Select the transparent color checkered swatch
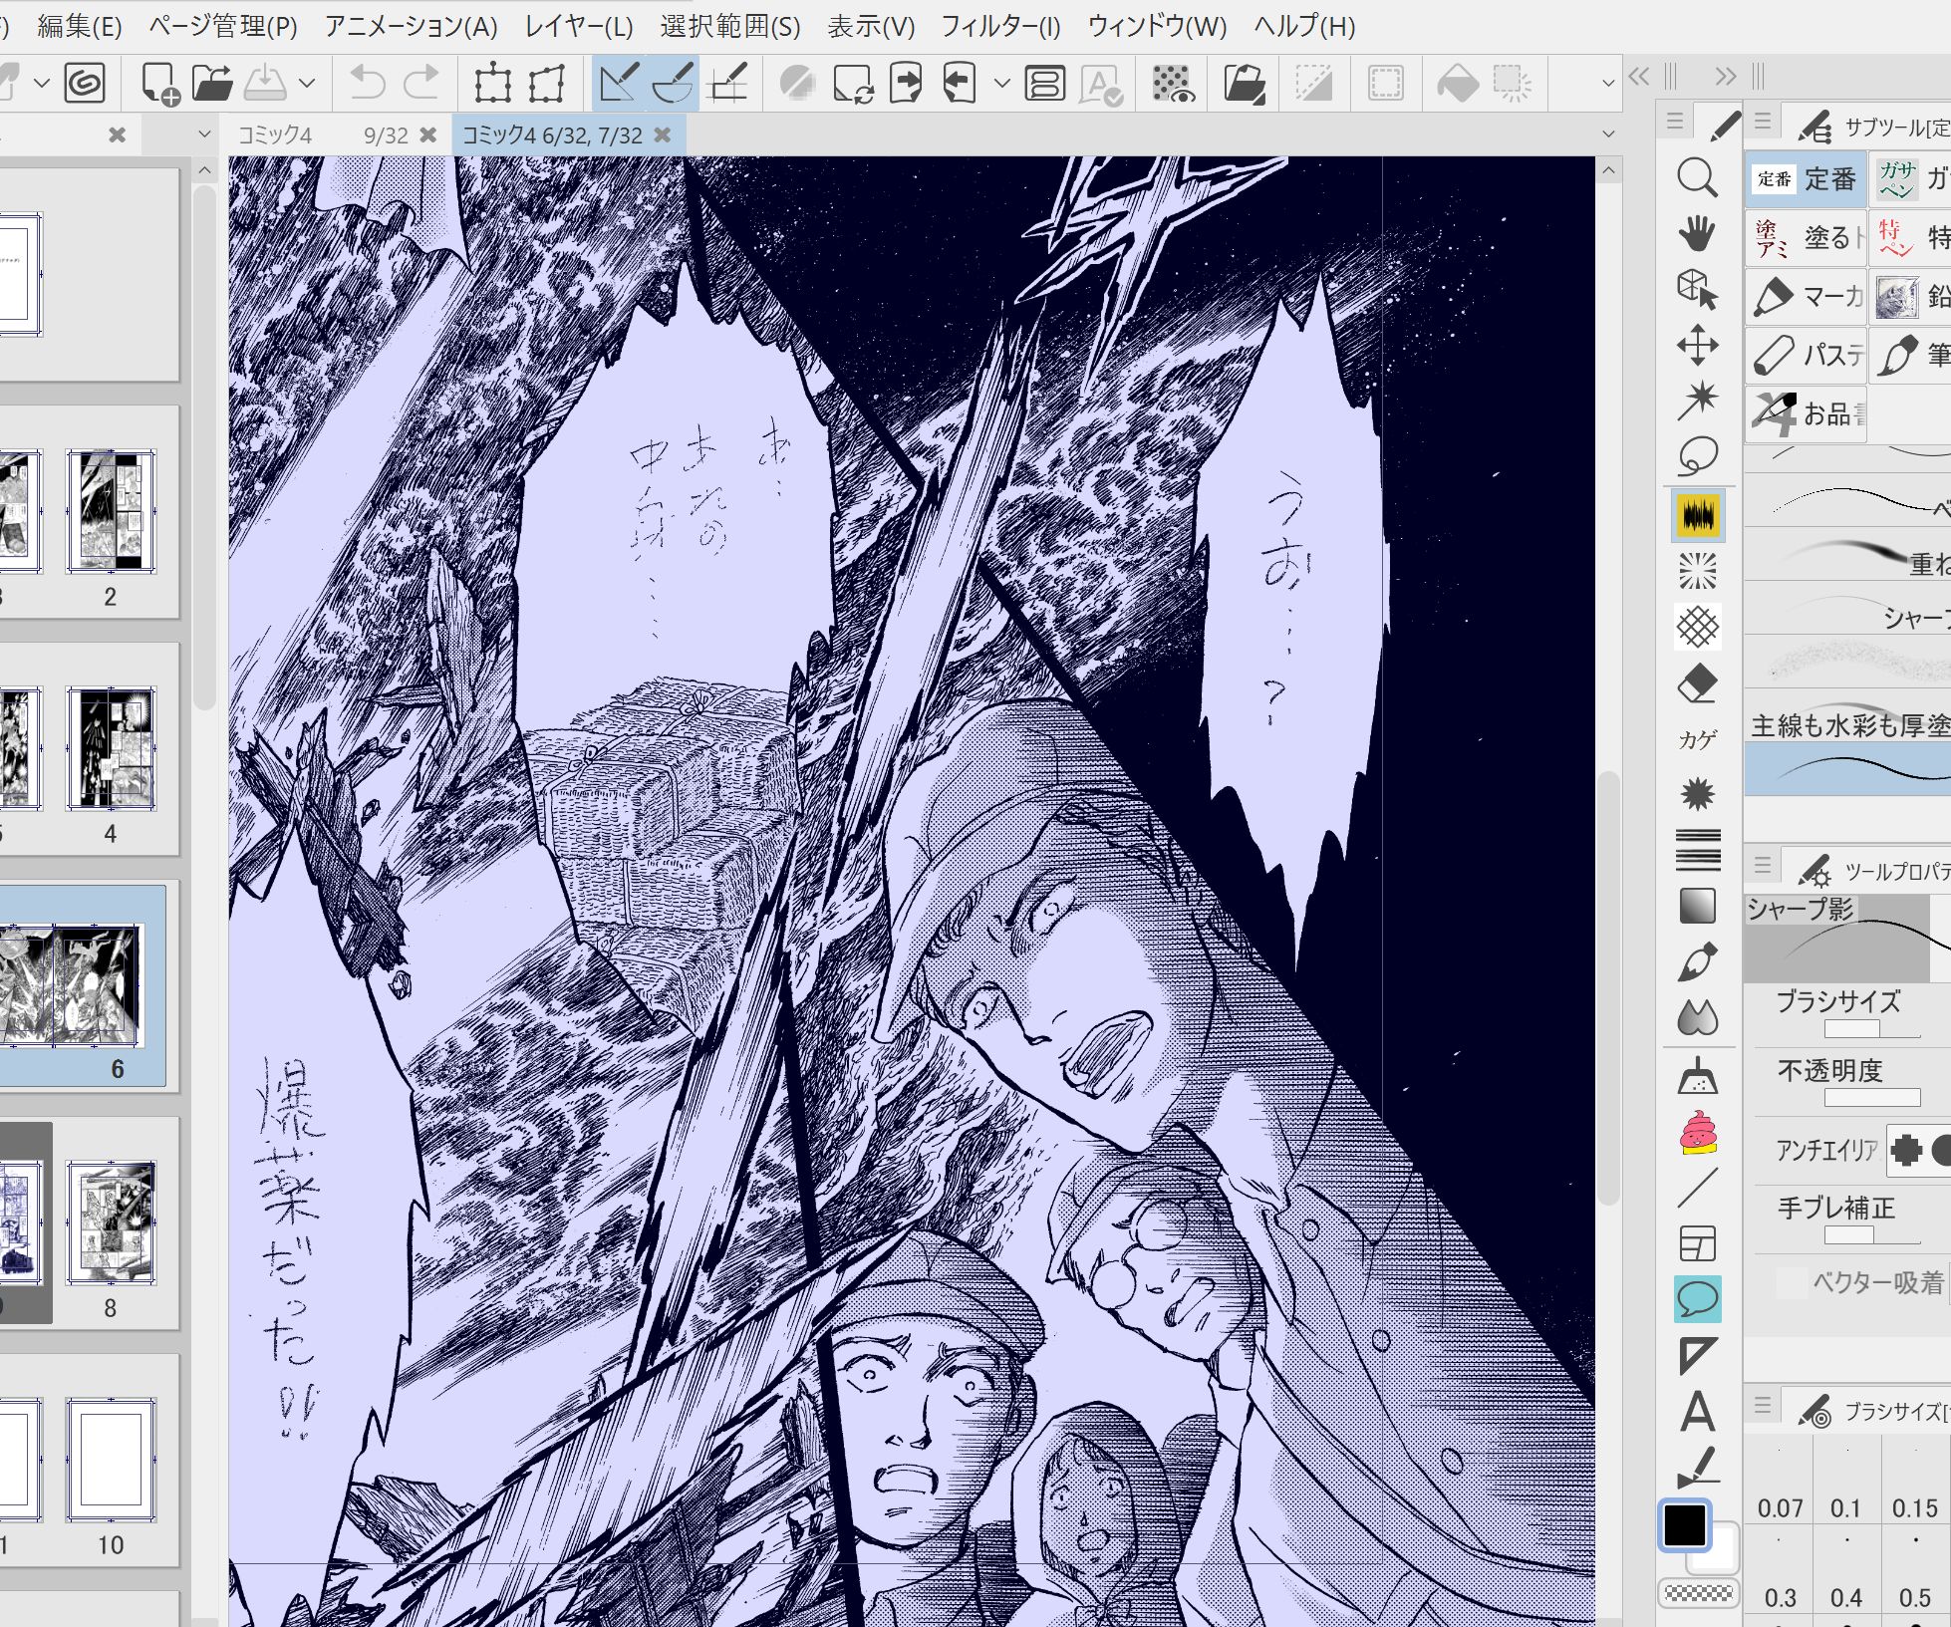 click(x=1698, y=1593)
